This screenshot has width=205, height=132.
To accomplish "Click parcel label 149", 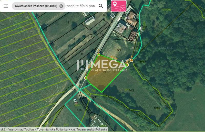I will [73, 90].
